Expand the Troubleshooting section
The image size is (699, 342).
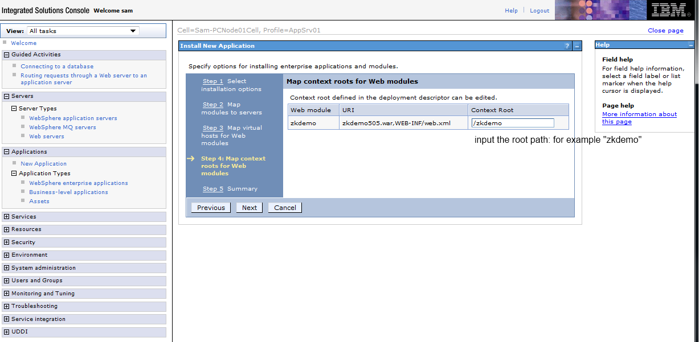[x=7, y=306]
